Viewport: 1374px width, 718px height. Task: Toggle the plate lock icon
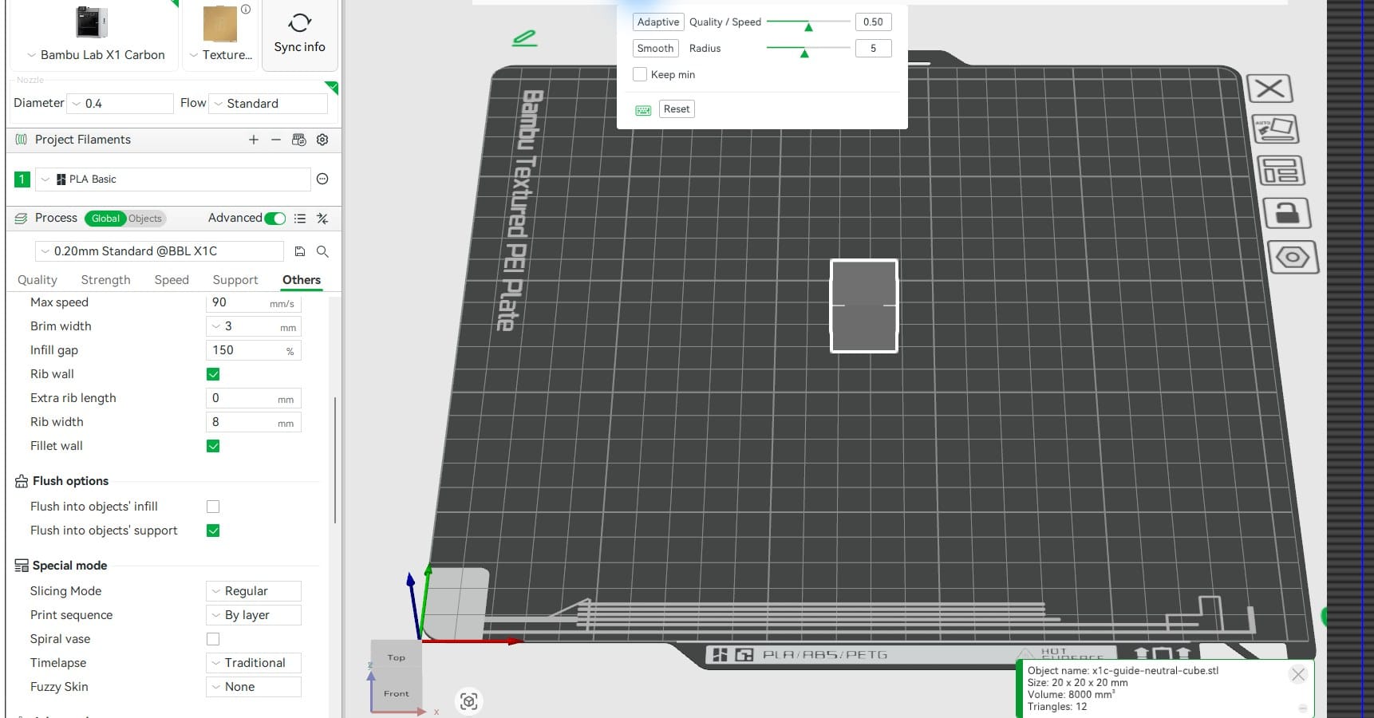1286,214
